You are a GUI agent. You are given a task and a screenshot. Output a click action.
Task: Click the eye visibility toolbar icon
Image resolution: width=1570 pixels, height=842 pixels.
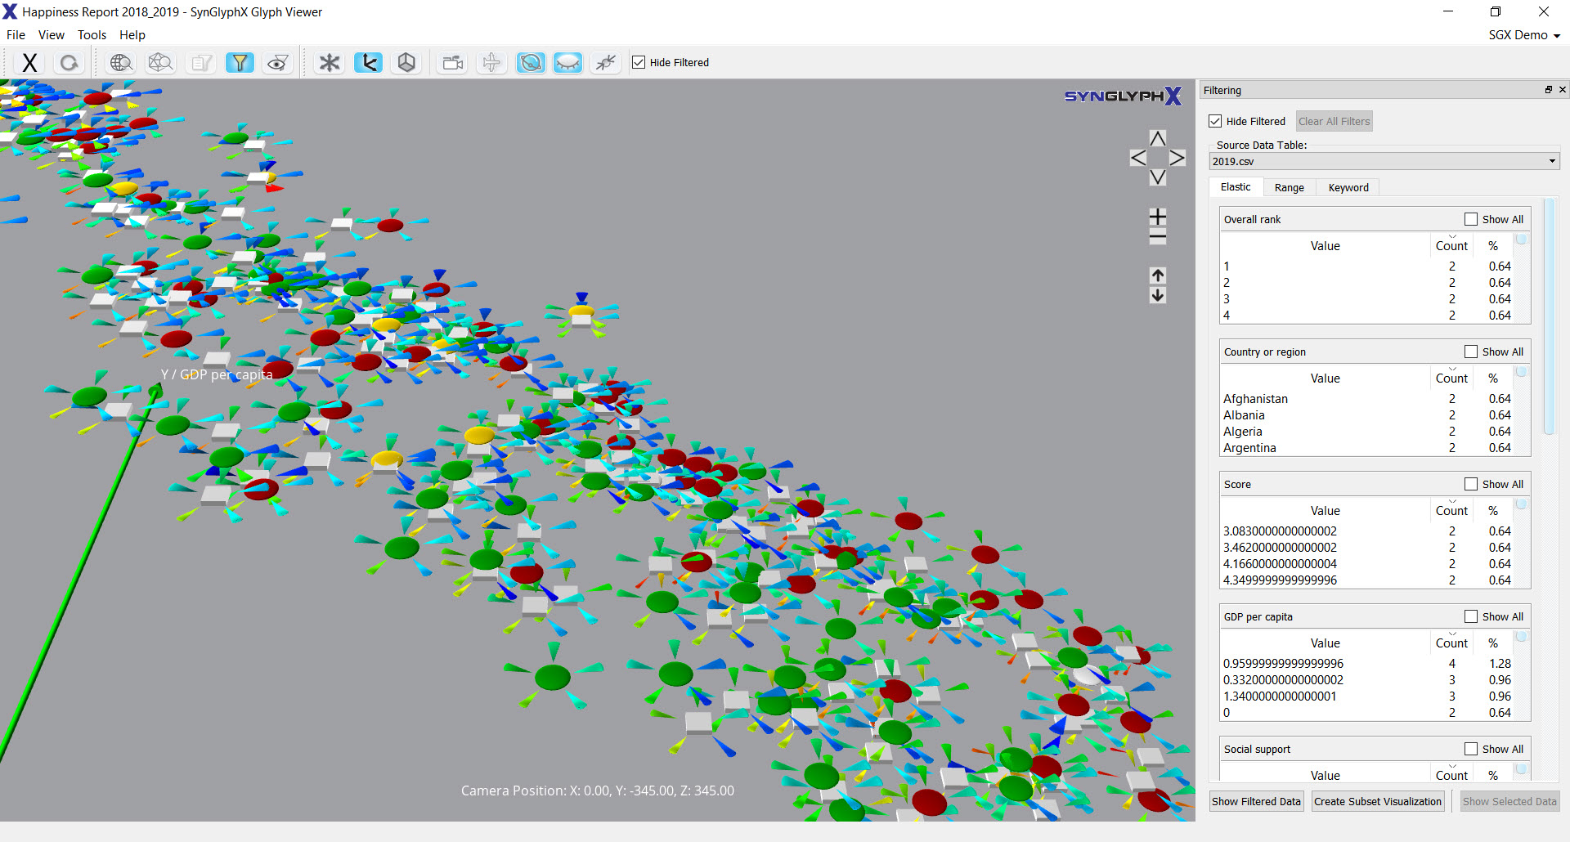point(278,63)
